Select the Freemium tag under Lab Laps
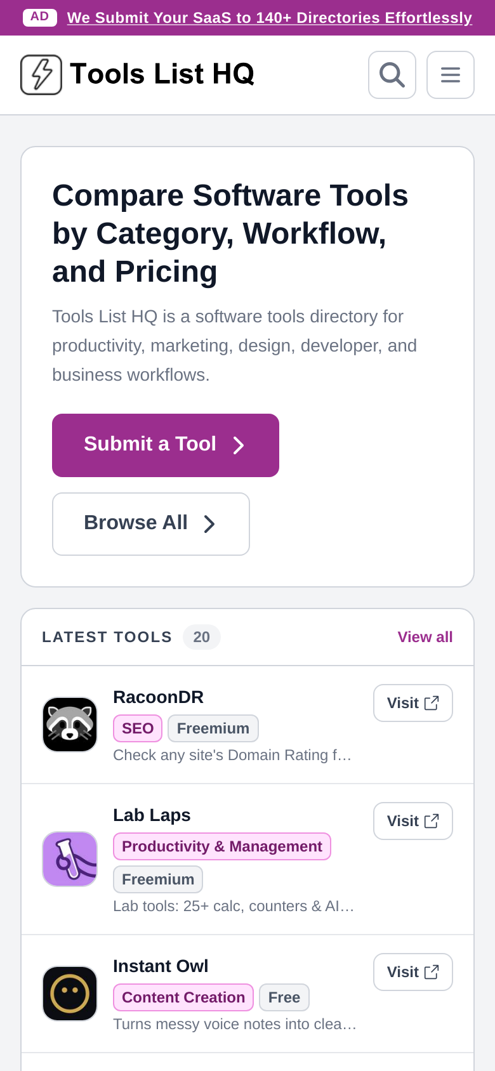The width and height of the screenshot is (495, 1071). tap(158, 879)
